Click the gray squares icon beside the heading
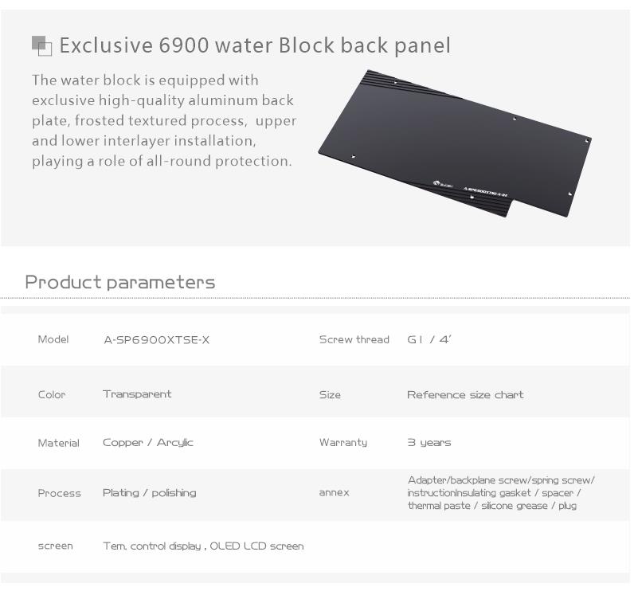The height and width of the screenshot is (595, 634). (x=41, y=45)
